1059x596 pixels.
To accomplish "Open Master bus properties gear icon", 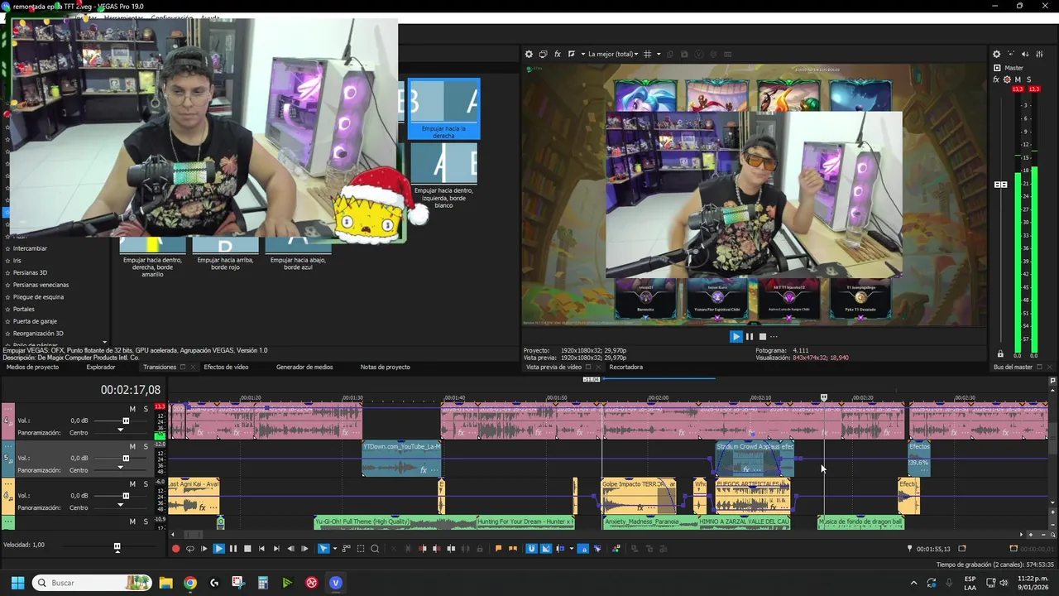I will point(997,54).
